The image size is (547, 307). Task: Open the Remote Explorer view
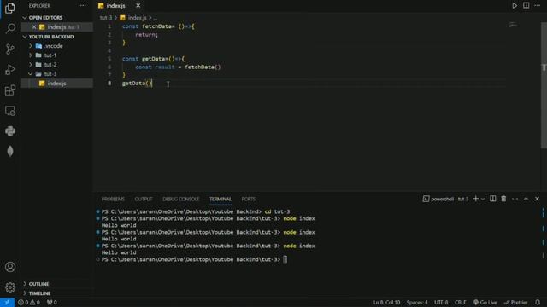(10, 111)
